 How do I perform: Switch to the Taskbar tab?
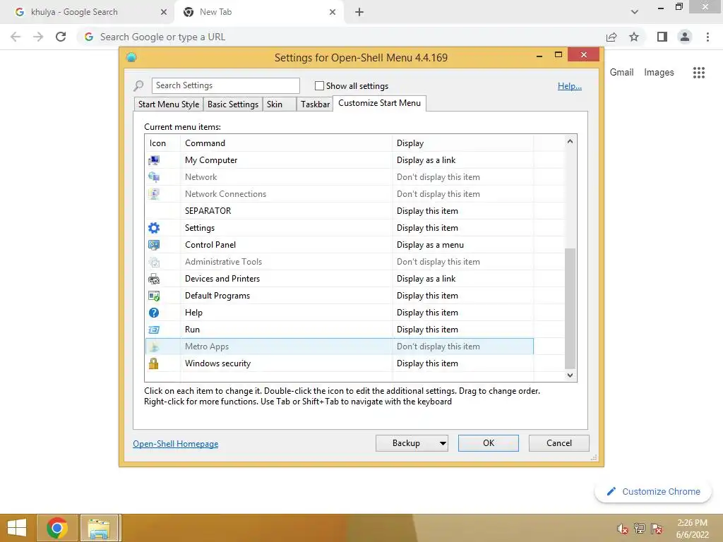(x=315, y=104)
